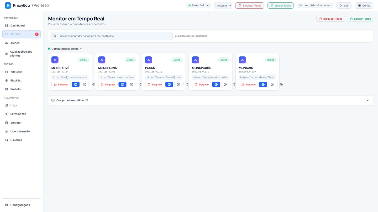Click the URL text on the MLINSPC08$ card
Screen dimensions: 378x212
[211, 77]
